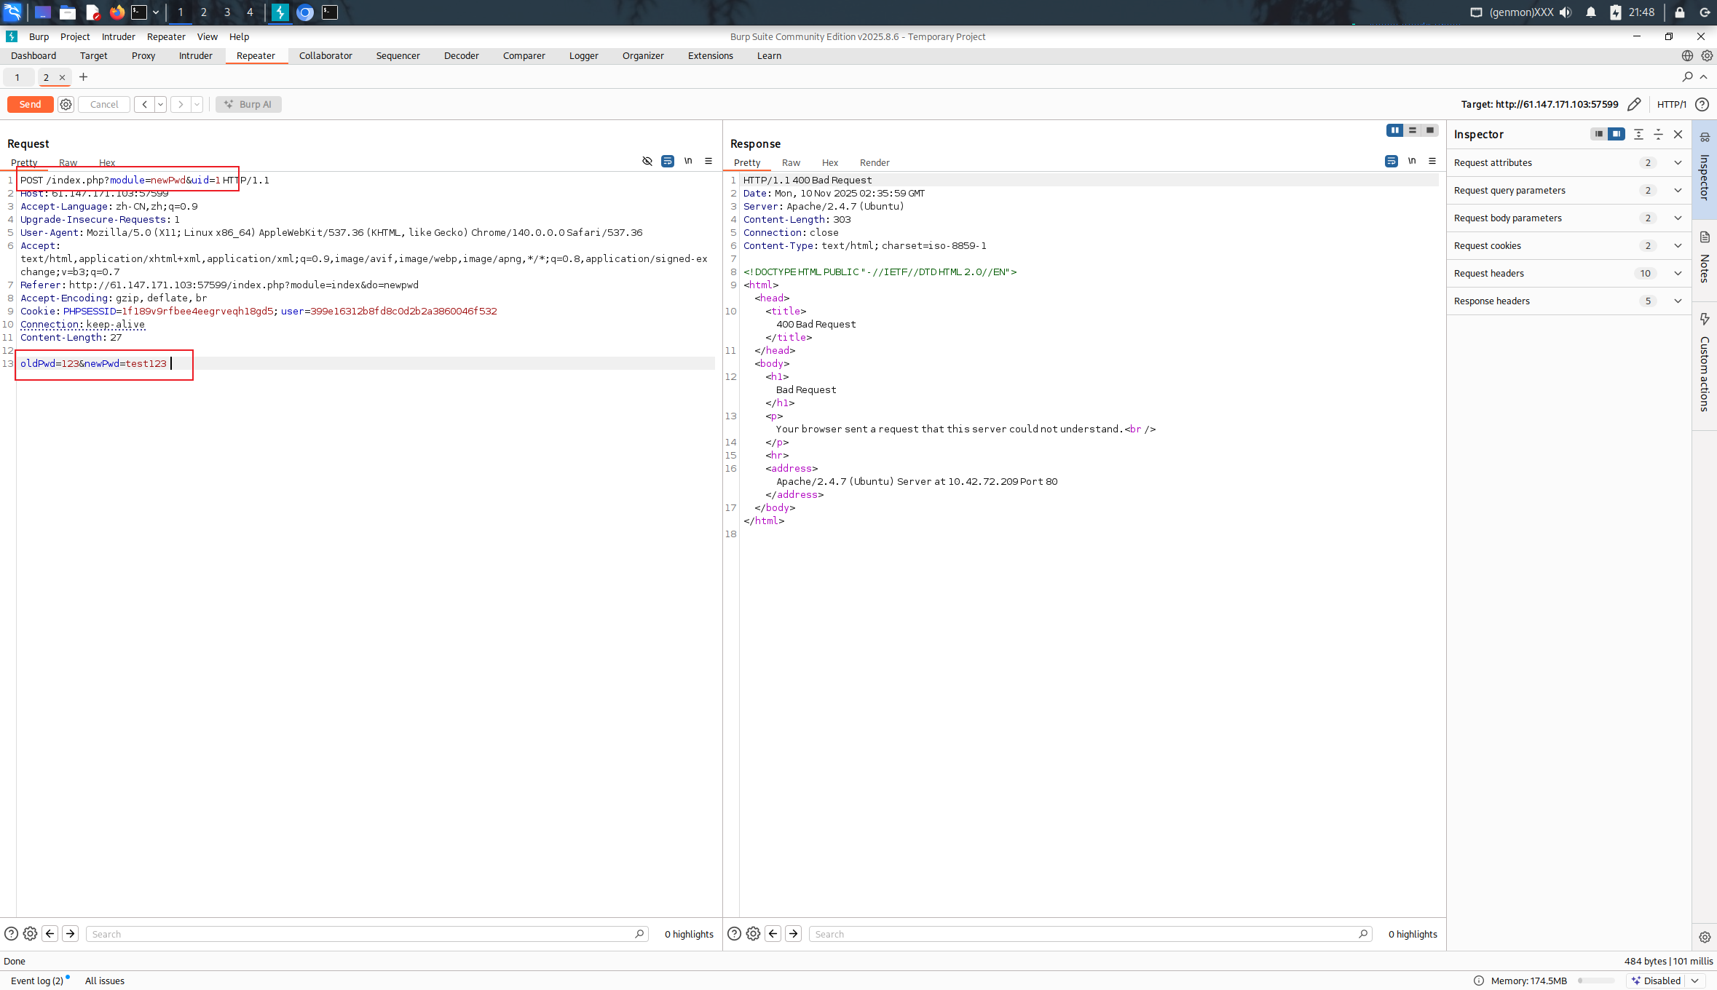Expand Request query parameters section
This screenshot has width=1717, height=990.
(1678, 190)
